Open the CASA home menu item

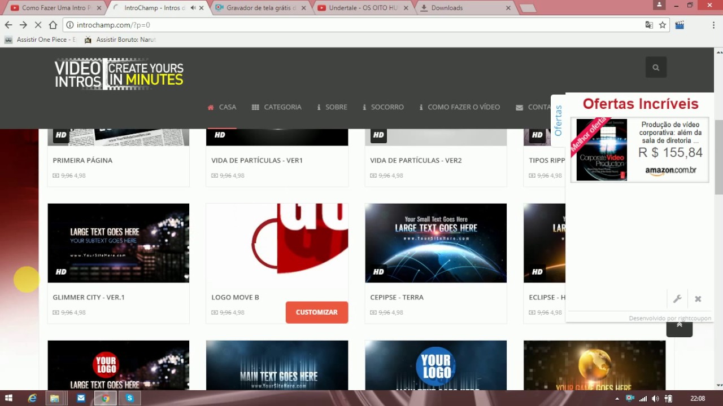pyautogui.click(x=222, y=107)
